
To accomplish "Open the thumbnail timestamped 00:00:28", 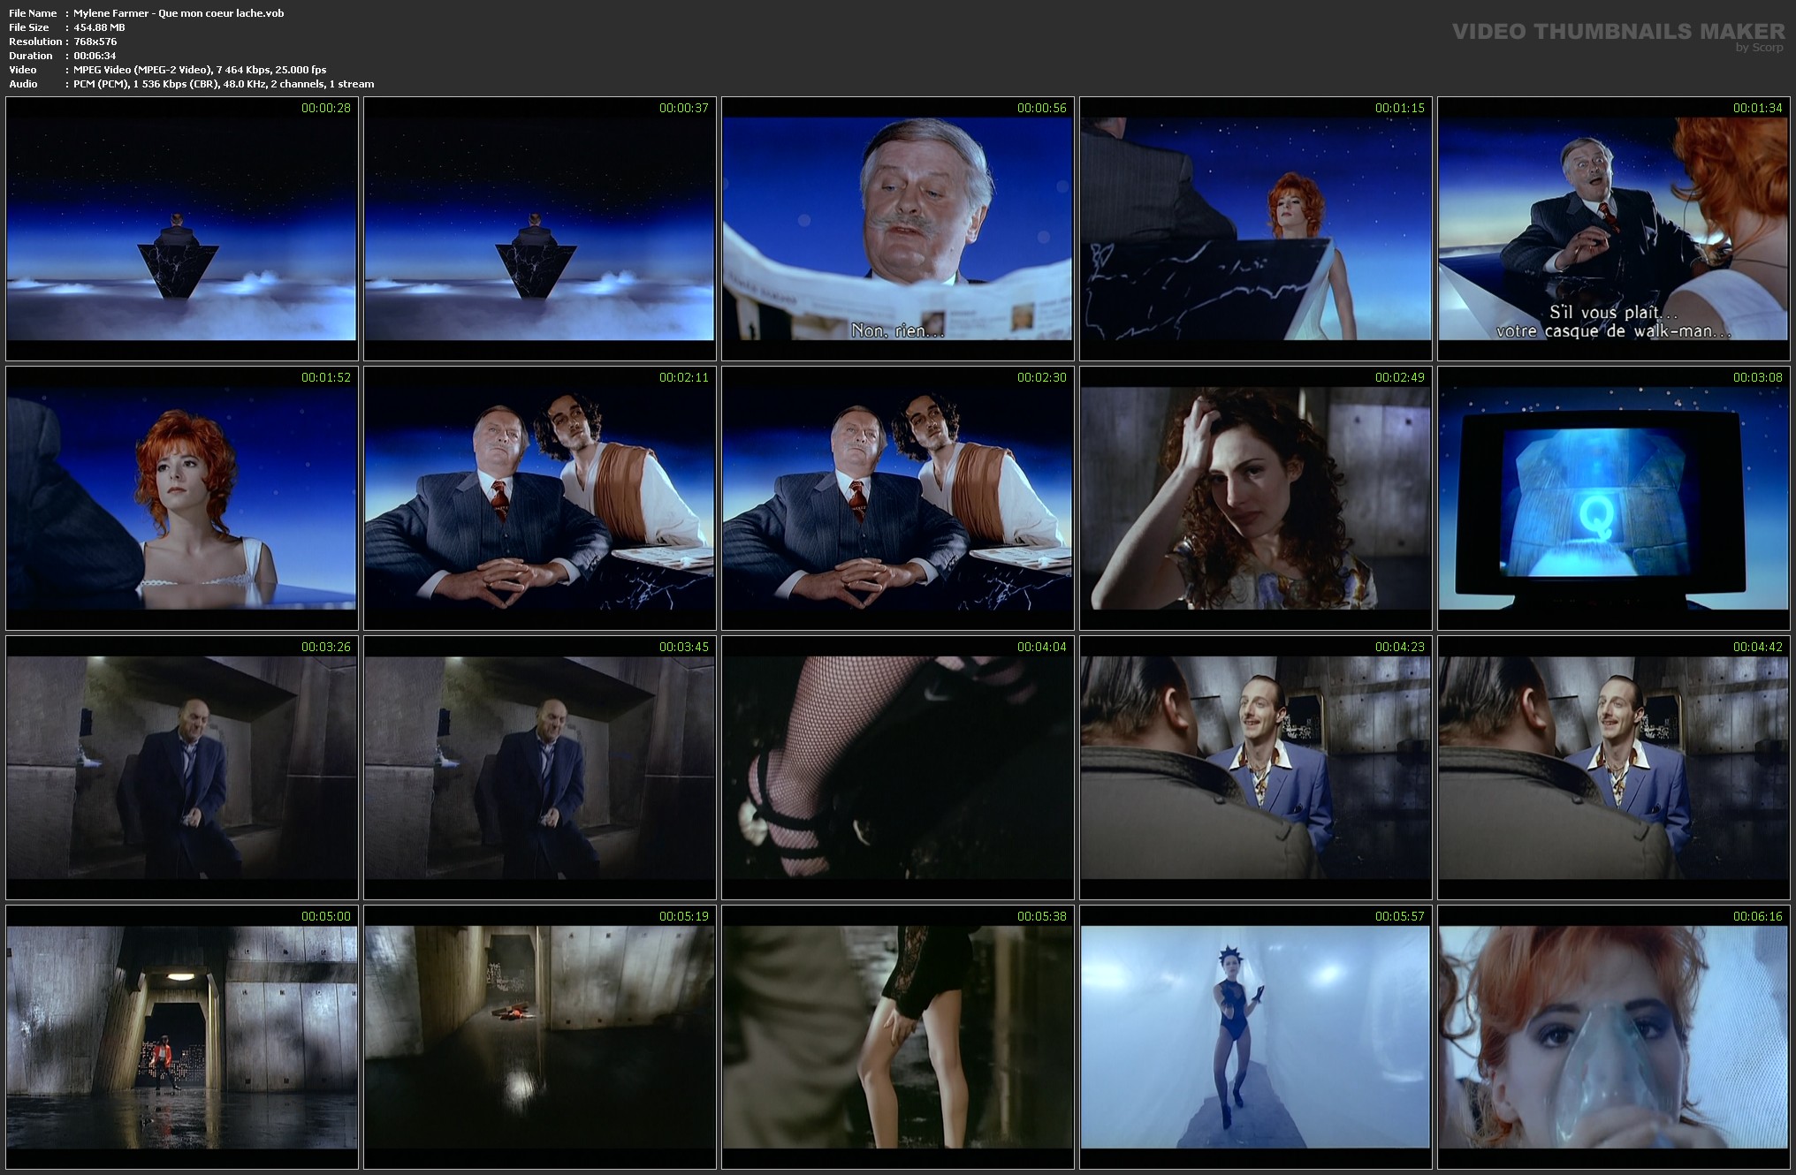I will [x=182, y=228].
